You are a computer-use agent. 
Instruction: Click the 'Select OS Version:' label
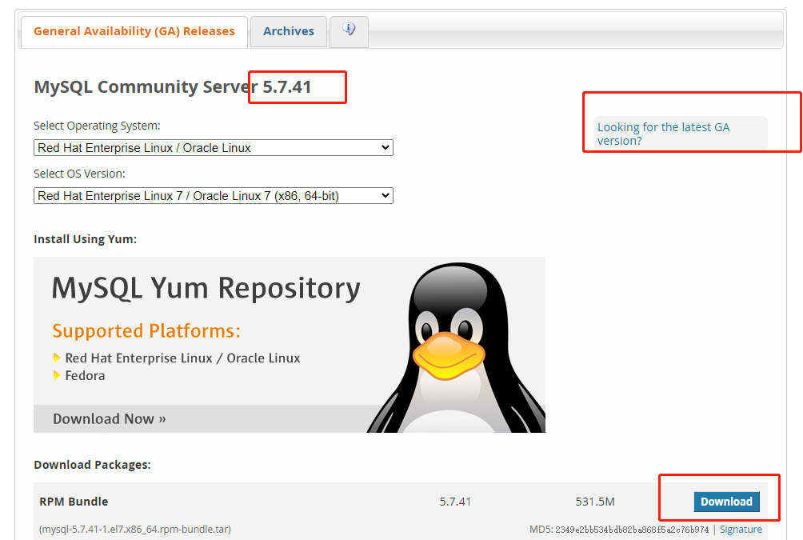79,174
